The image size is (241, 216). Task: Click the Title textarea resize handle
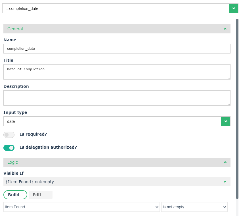tap(229, 78)
